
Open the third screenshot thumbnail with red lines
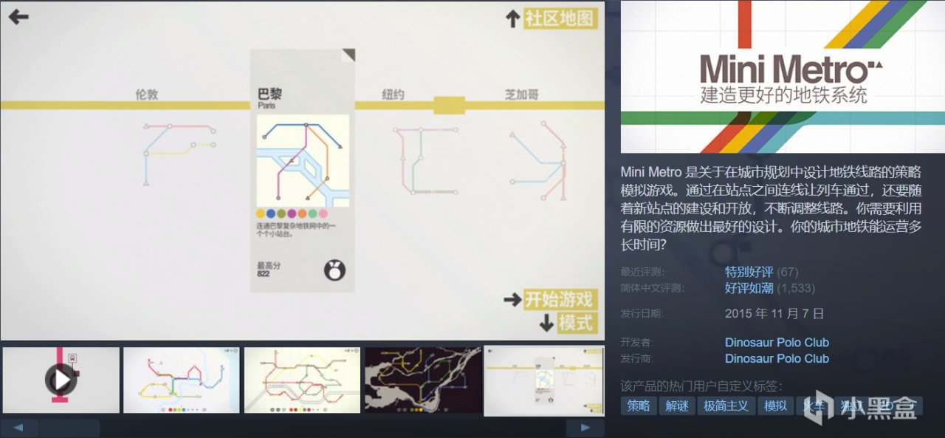click(x=302, y=380)
